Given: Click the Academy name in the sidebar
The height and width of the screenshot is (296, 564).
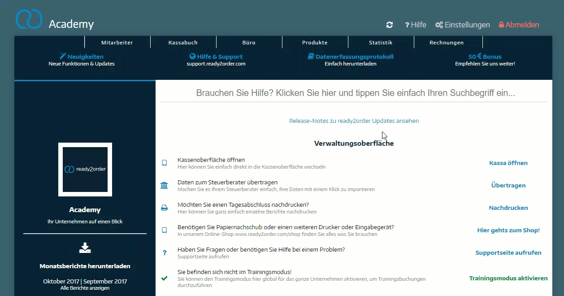Looking at the screenshot, I should (x=85, y=210).
